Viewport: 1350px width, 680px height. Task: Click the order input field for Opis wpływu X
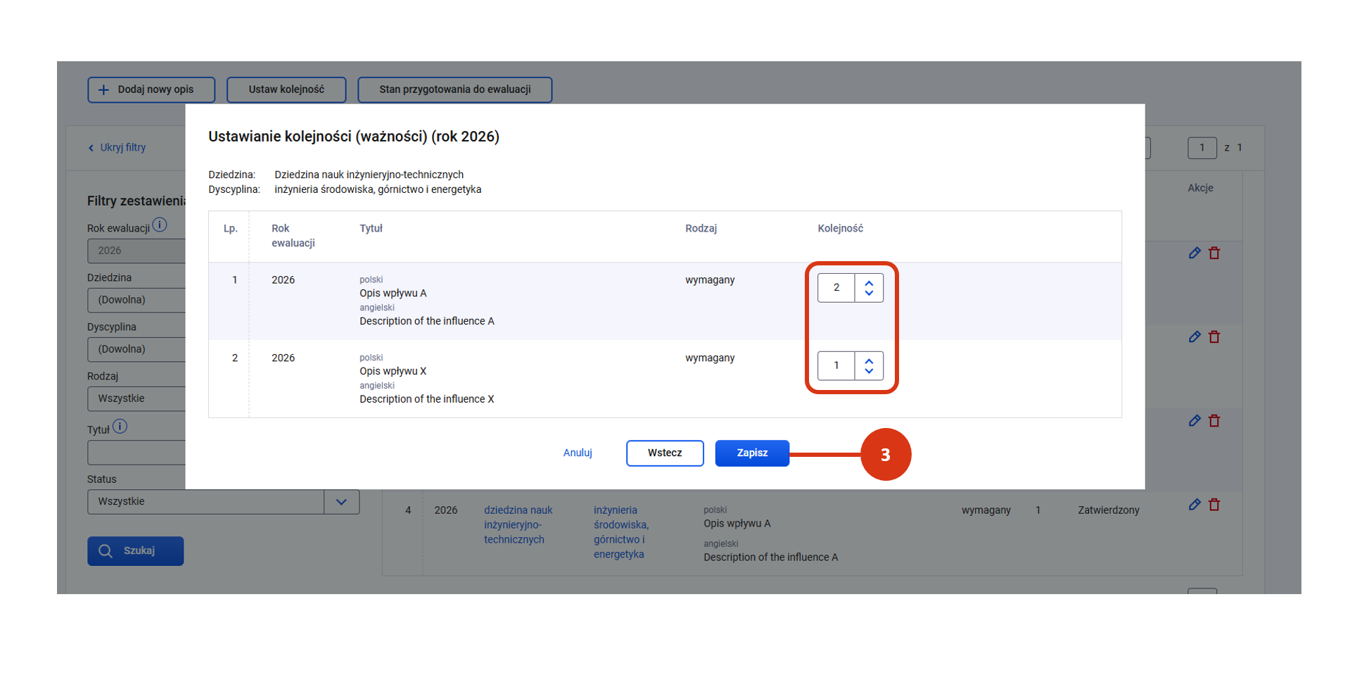[836, 366]
